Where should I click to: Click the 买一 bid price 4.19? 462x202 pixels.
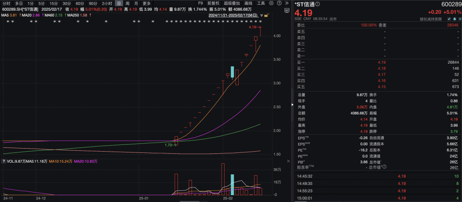pos(382,62)
